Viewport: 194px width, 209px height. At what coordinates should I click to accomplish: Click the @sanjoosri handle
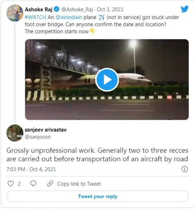[38, 137]
